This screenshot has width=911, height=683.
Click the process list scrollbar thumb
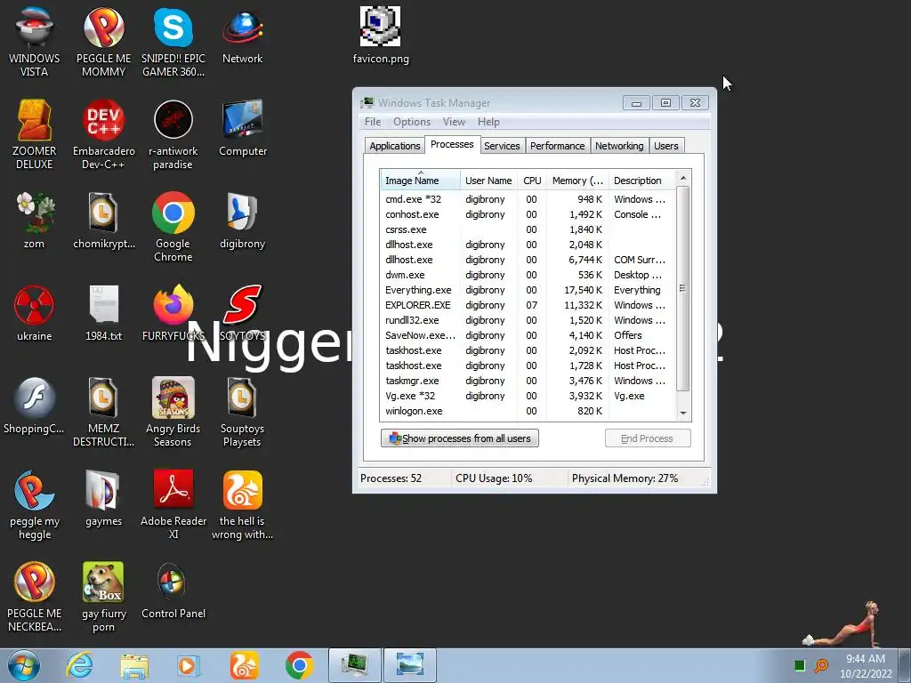coord(683,289)
